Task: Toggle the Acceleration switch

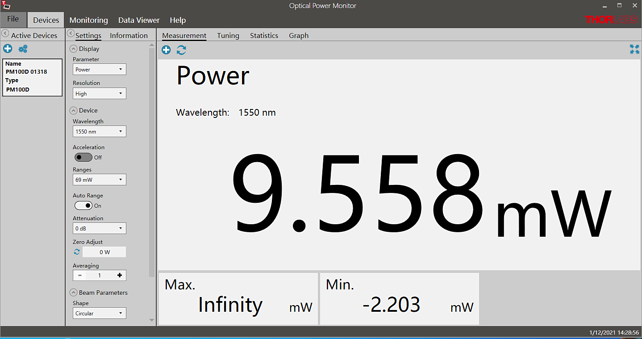Action: (83, 157)
